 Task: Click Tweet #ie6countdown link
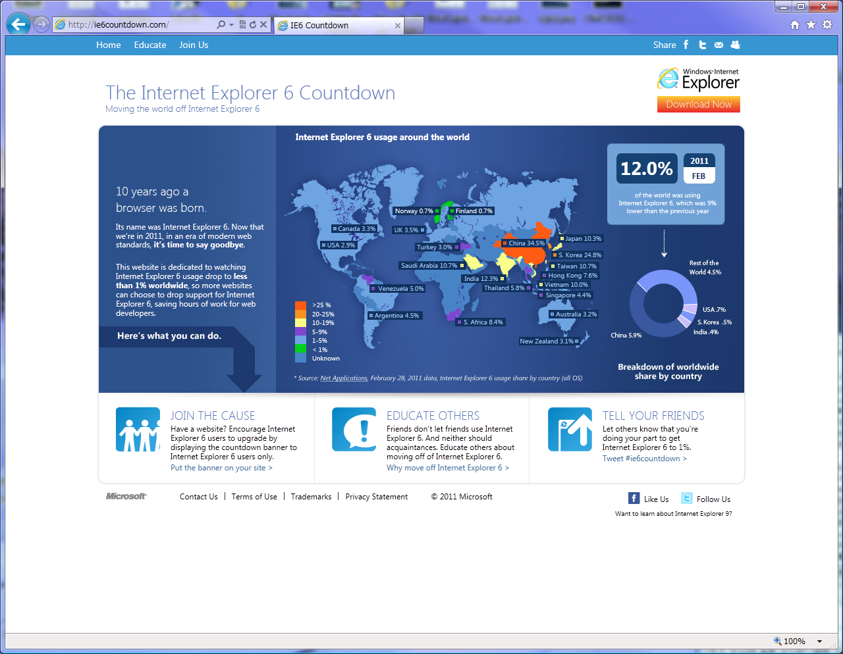pos(645,459)
